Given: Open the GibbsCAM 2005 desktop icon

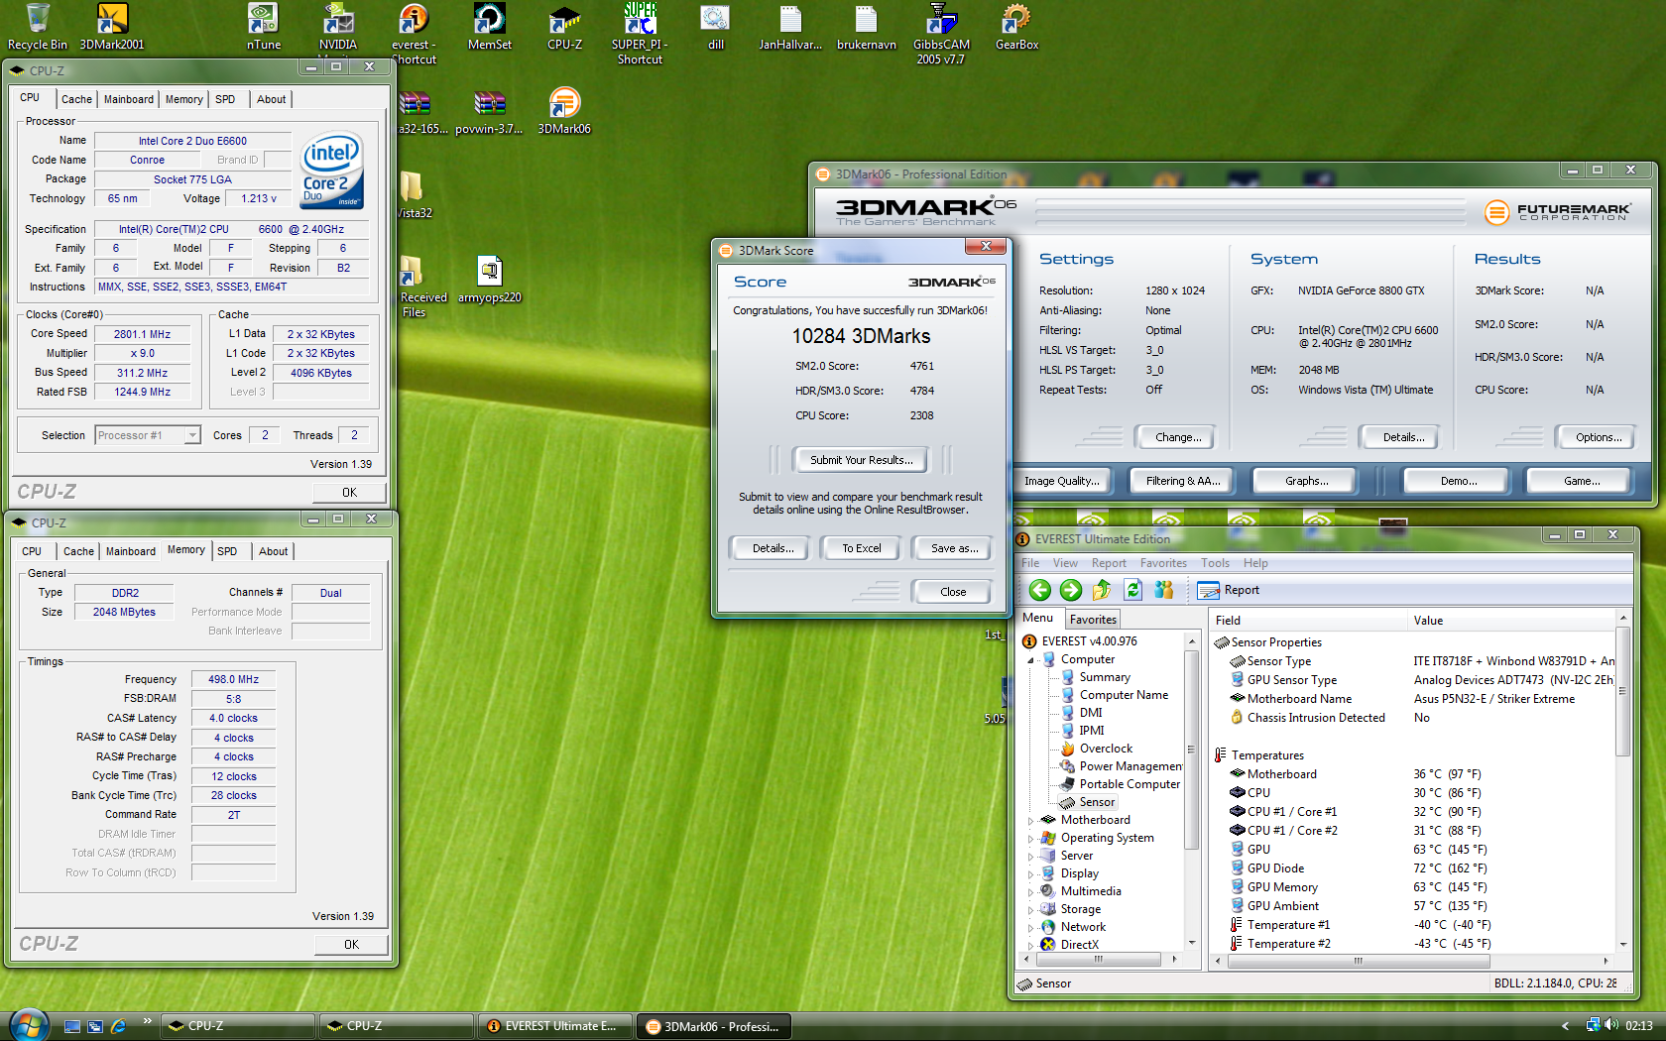Looking at the screenshot, I should point(941,34).
